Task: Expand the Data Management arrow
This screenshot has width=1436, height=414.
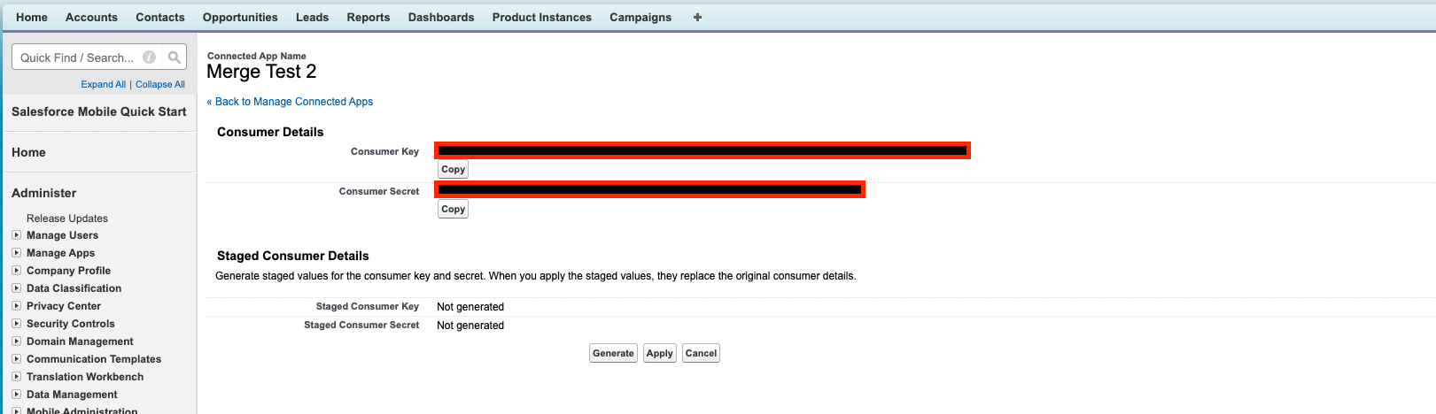Action: (16, 395)
